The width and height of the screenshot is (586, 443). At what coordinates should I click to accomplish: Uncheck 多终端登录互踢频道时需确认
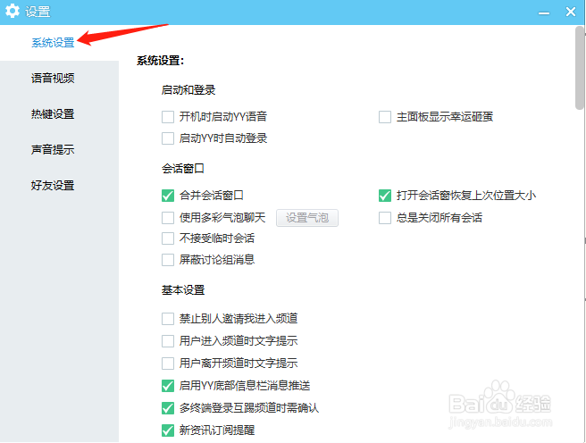coord(168,408)
